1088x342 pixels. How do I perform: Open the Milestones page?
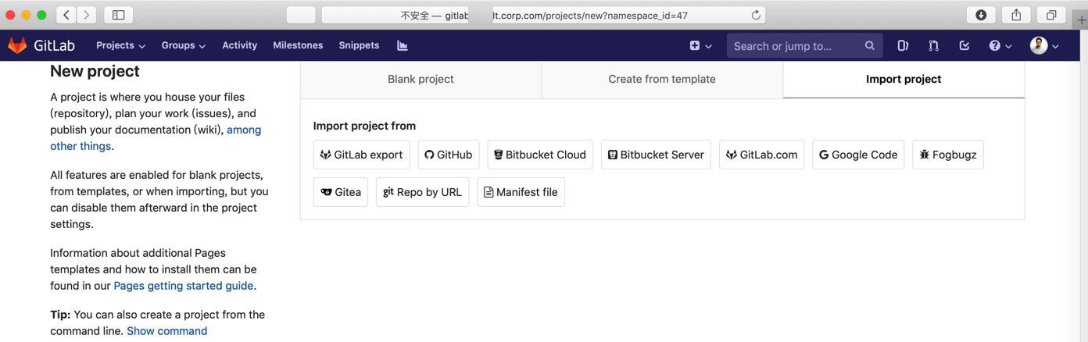coord(298,45)
